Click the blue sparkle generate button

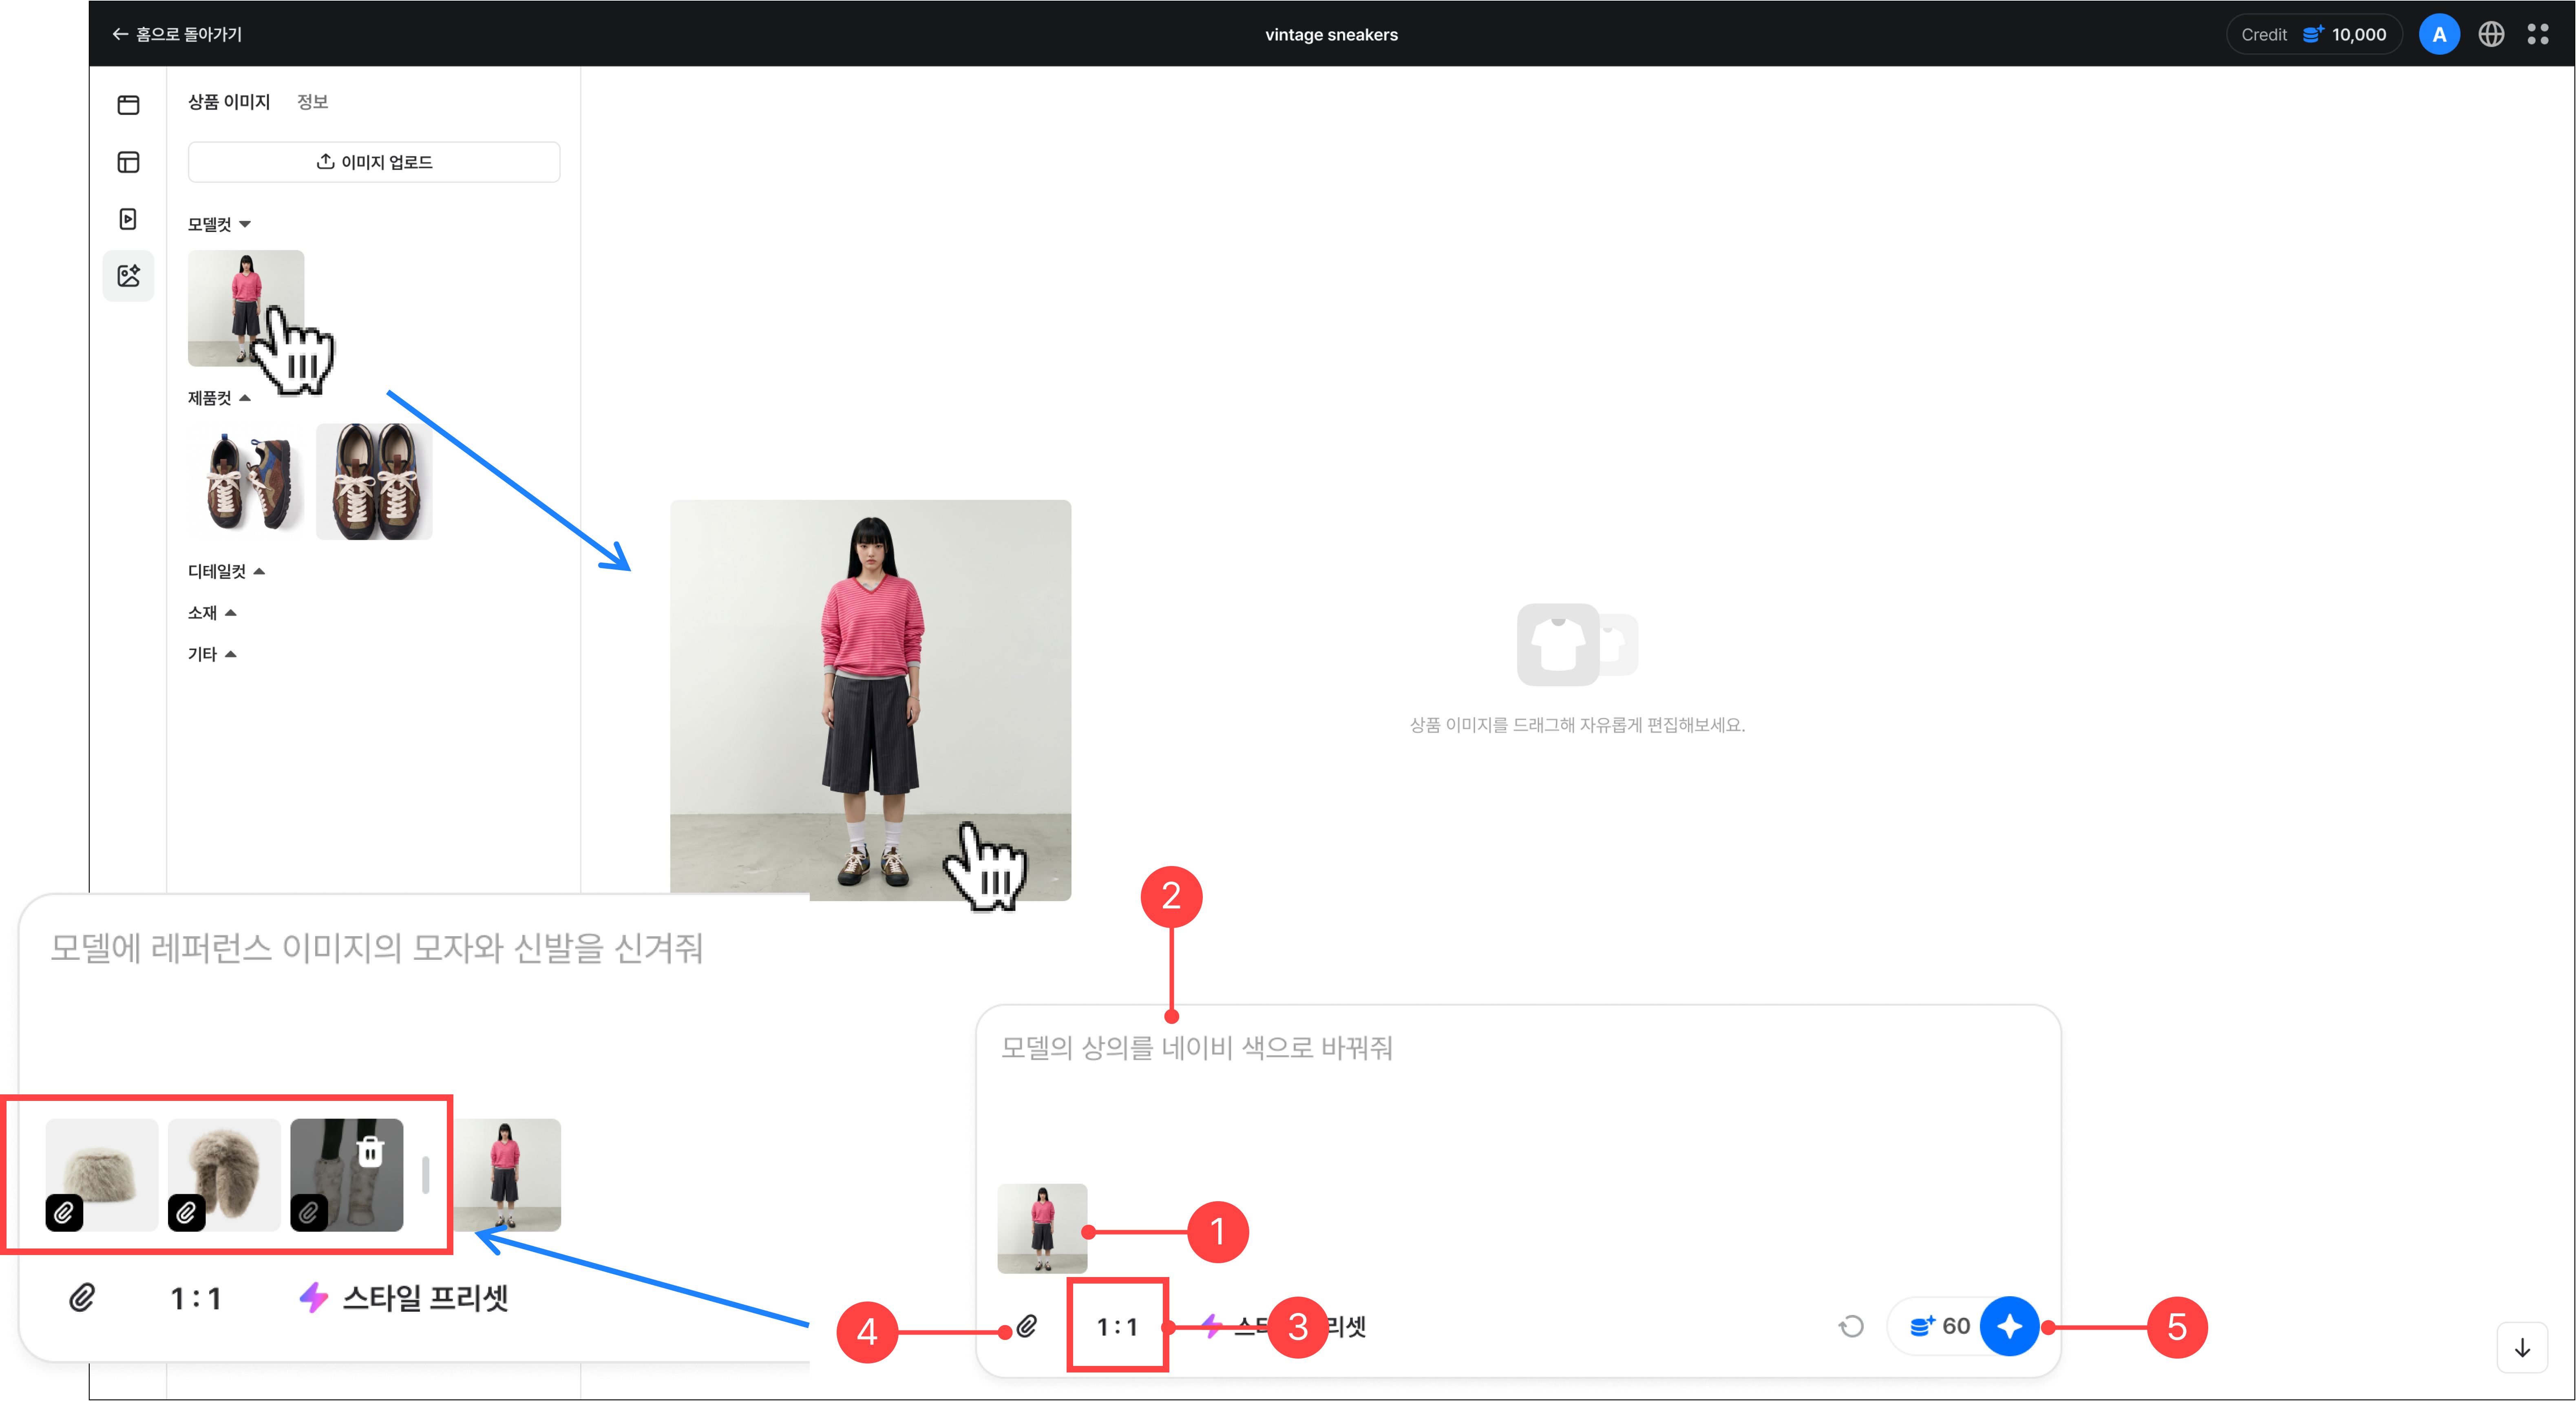pos(2010,1326)
